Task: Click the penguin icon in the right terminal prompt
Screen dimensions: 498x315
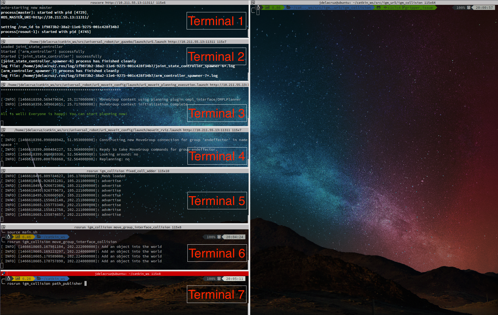Action: click(x=258, y=7)
